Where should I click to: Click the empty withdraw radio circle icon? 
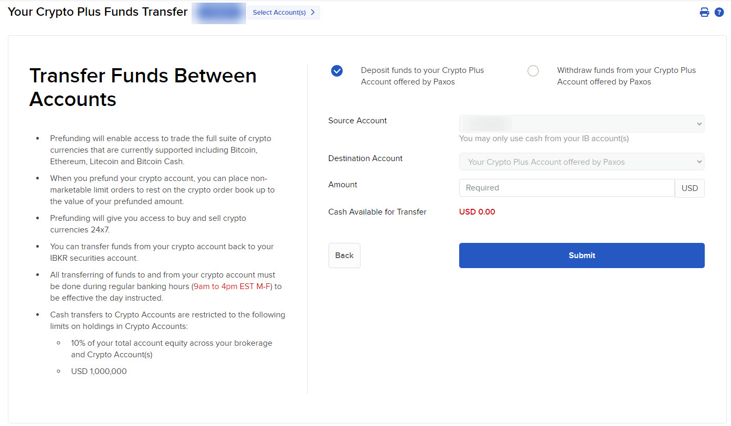coord(533,70)
